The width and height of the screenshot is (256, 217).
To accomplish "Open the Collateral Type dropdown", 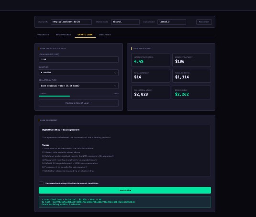I will click(x=78, y=86).
